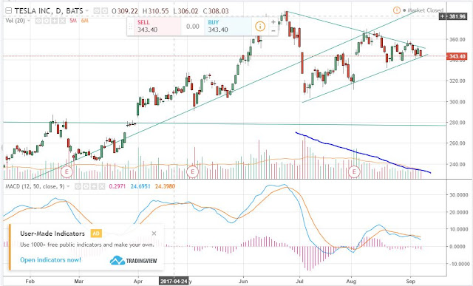This screenshot has width=473, height=286.
Task: Hide the Vol (20) indicator via eye icon
Action: 38,21
